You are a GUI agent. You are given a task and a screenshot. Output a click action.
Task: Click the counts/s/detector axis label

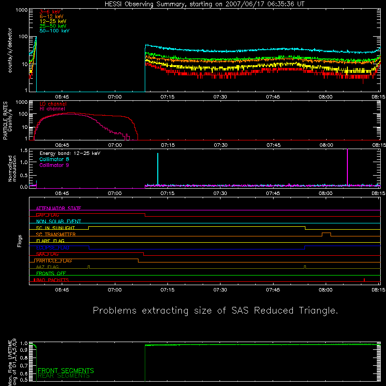click(x=10, y=50)
